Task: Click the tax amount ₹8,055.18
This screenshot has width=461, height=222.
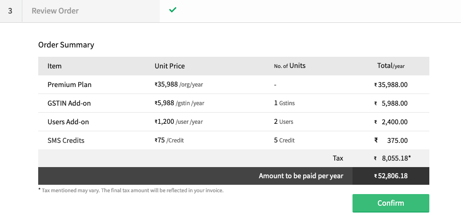Action: [394, 158]
